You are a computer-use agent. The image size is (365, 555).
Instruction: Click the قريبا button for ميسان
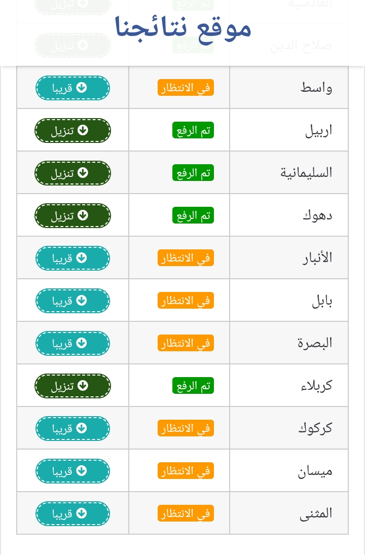tap(72, 471)
